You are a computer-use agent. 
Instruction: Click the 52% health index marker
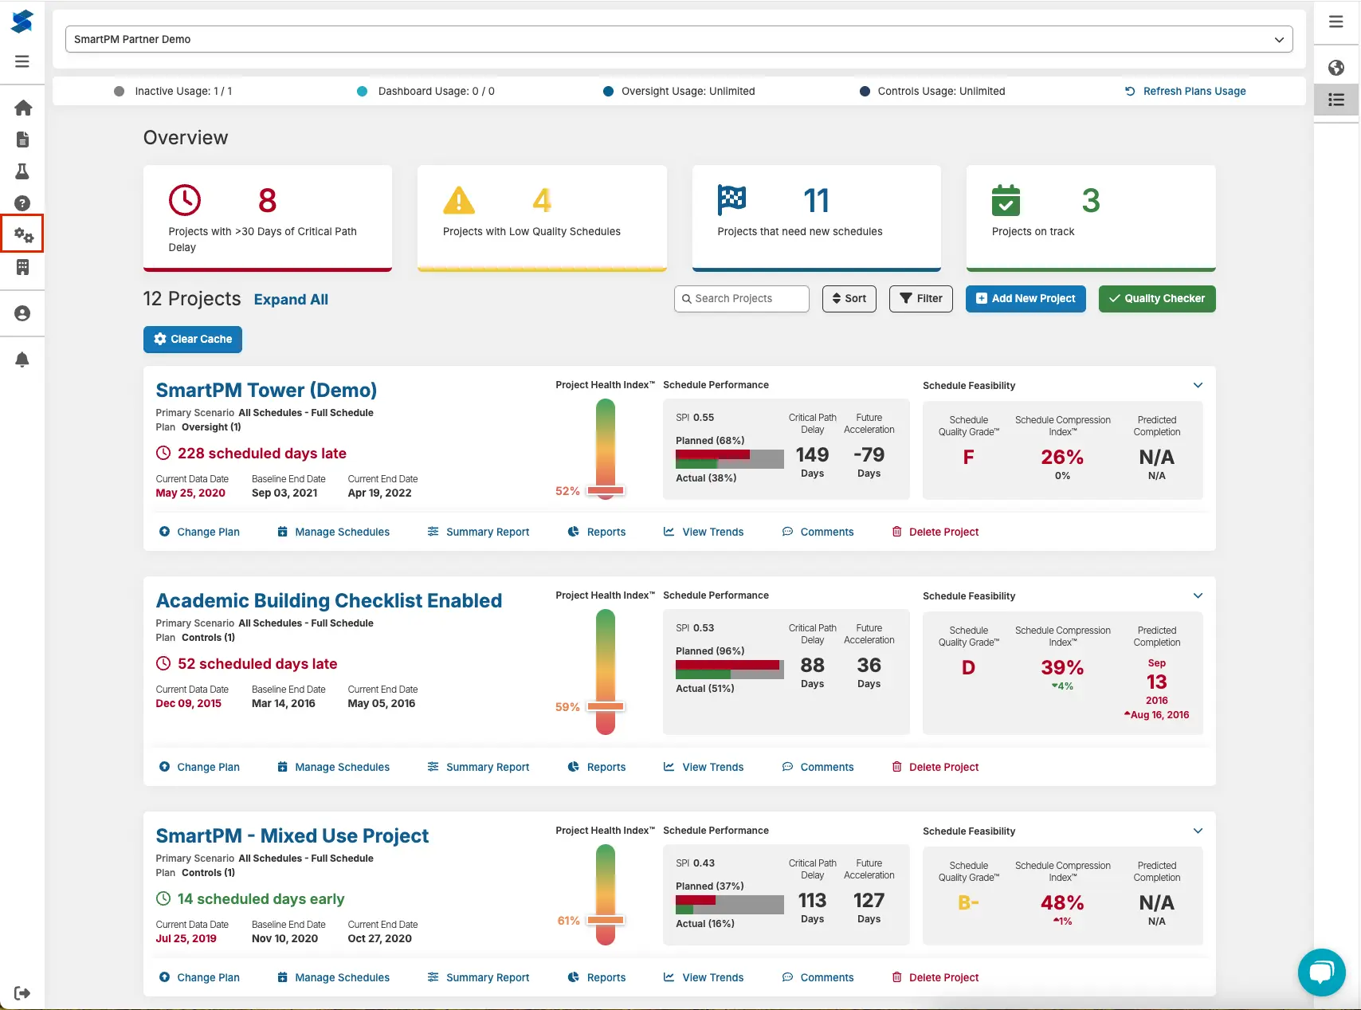pos(606,491)
